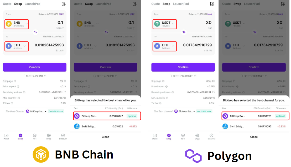This screenshot has width=291, height=167.
Task: Open the USDT Polygon token selector
Action: pos(164,24)
